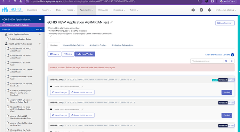Toggle In Test status for Version 1297
Screen dimensions: 240x132
[x=231, y=103]
